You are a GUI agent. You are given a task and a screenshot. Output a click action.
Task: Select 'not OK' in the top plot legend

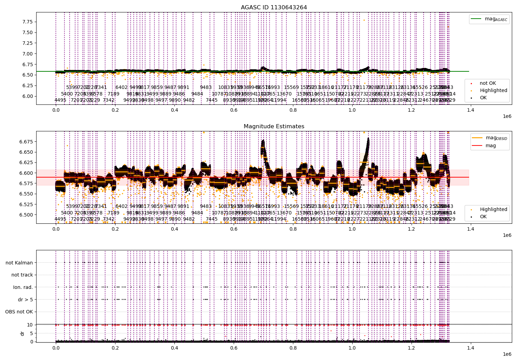pos(488,83)
